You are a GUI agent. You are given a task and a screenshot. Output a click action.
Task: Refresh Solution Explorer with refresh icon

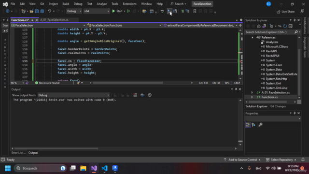(285, 26)
